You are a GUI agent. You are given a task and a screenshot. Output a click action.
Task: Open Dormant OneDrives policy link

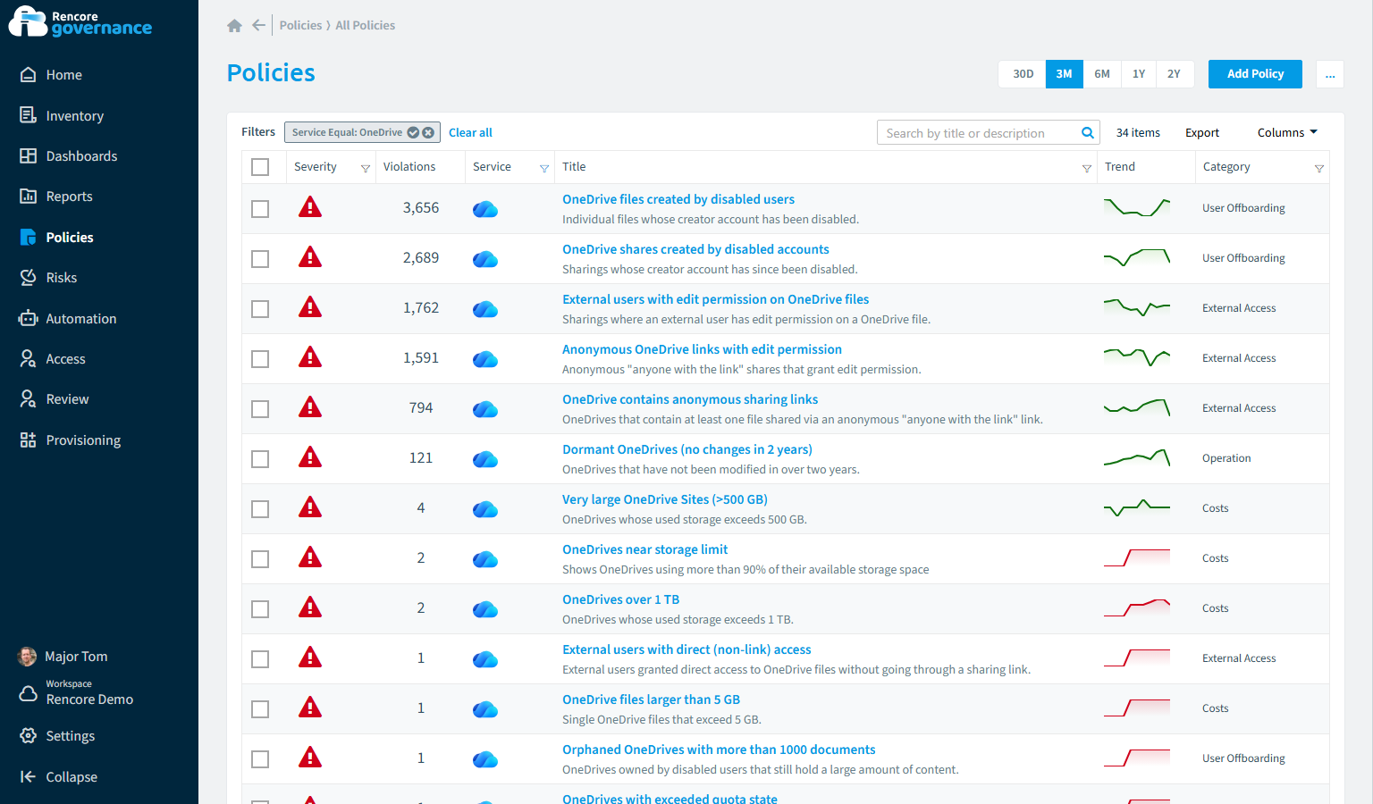(x=686, y=449)
